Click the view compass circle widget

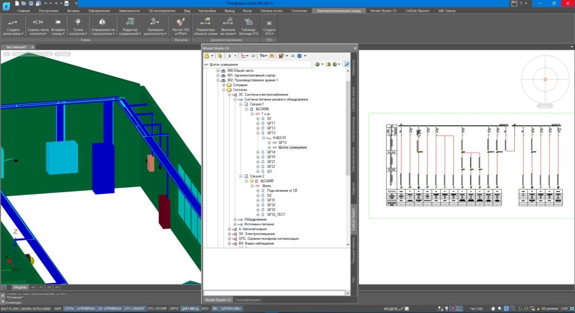(544, 80)
